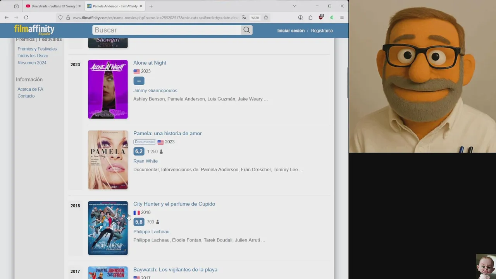Open City Hunter poster thumbnail

[108, 228]
